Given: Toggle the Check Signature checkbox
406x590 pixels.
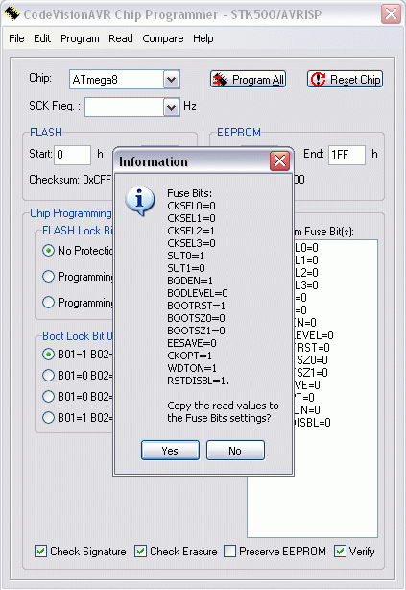Looking at the screenshot, I should (x=40, y=552).
